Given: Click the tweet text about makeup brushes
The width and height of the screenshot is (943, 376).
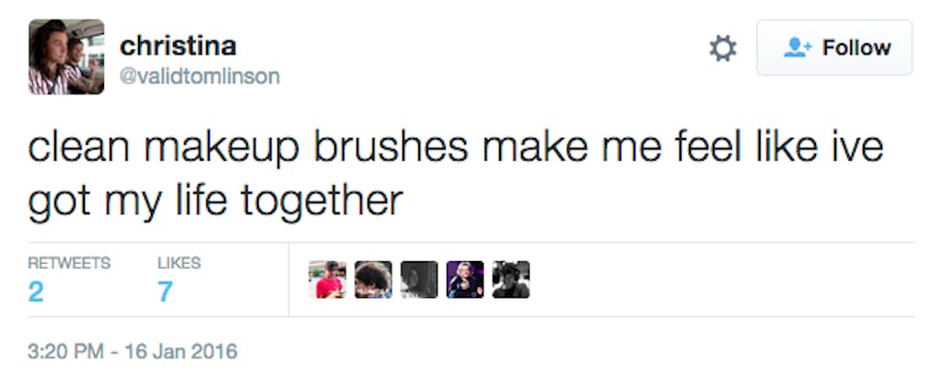Looking at the screenshot, I should tap(456, 174).
